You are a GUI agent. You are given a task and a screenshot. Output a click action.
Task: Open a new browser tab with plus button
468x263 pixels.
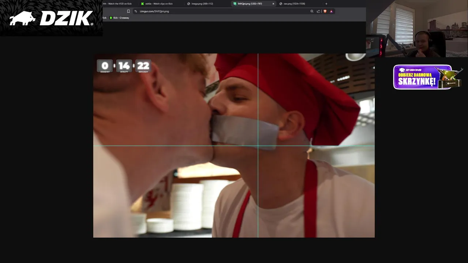point(326,4)
